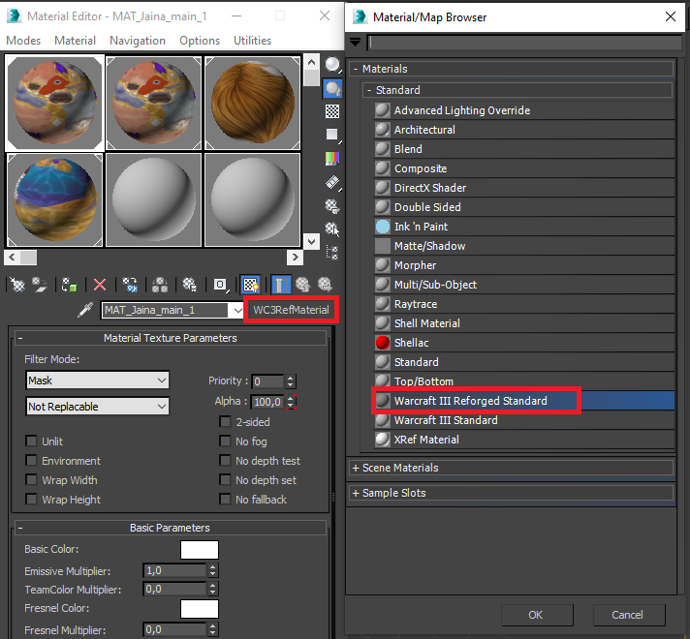Open the Utilities menu

[x=252, y=41]
